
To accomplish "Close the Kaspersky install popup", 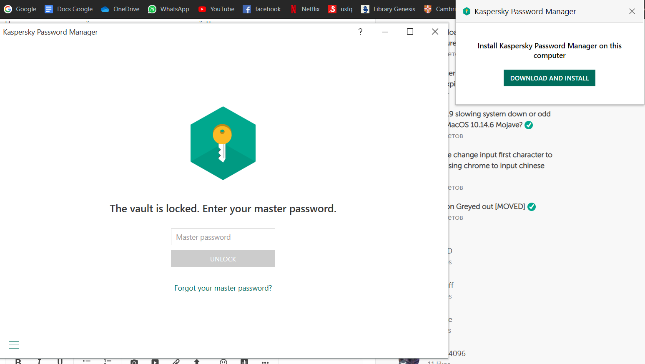I will [632, 11].
